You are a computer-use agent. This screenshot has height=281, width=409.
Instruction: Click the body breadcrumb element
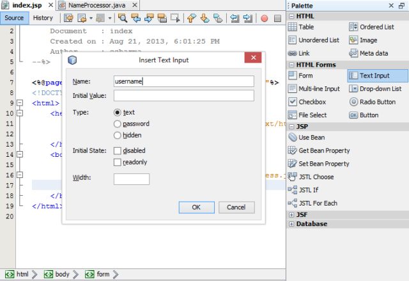[x=56, y=274]
